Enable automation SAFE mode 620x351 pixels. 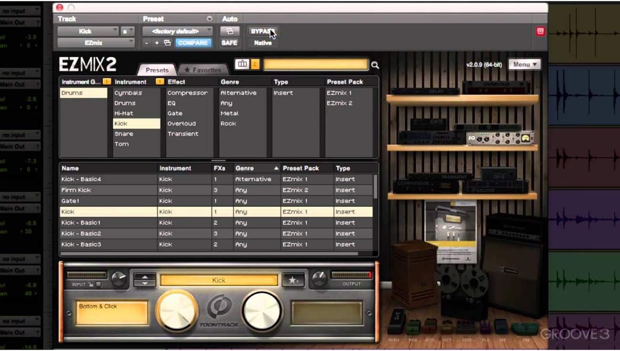click(229, 43)
